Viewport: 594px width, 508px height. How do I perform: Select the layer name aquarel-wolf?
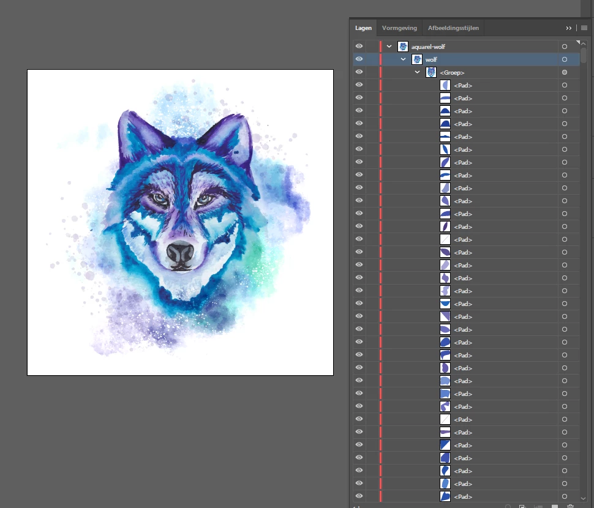pyautogui.click(x=428, y=47)
